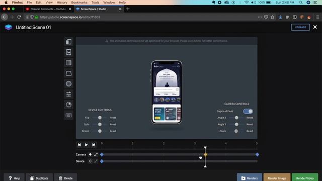322x181 pixels.
Task: Reload the page in Firefox
Action: tap(19, 17)
